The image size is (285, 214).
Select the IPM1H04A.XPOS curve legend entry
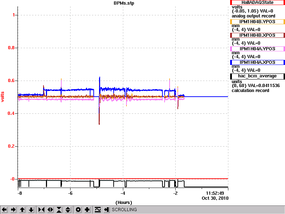pyautogui.click(x=257, y=62)
